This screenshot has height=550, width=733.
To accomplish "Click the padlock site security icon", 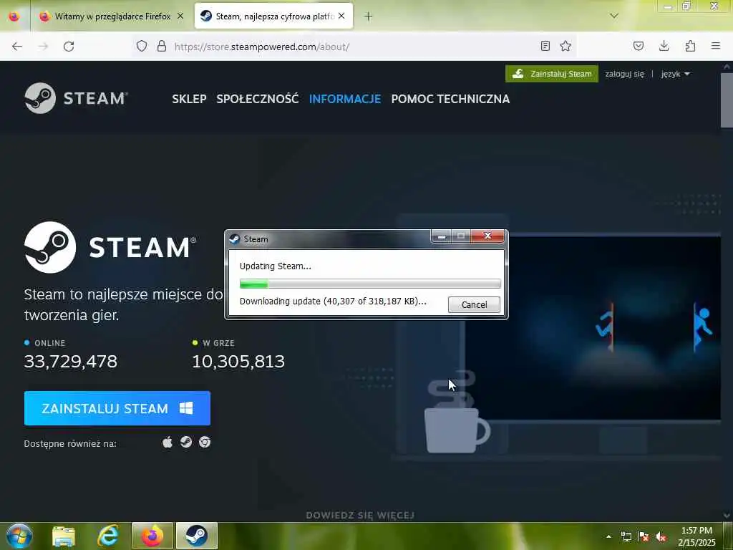I will [x=162, y=46].
